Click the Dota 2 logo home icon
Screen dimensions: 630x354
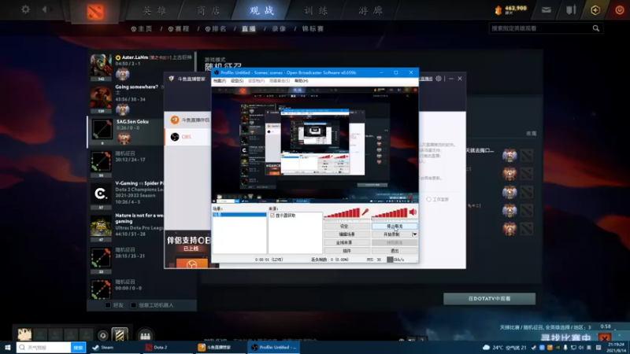point(95,11)
